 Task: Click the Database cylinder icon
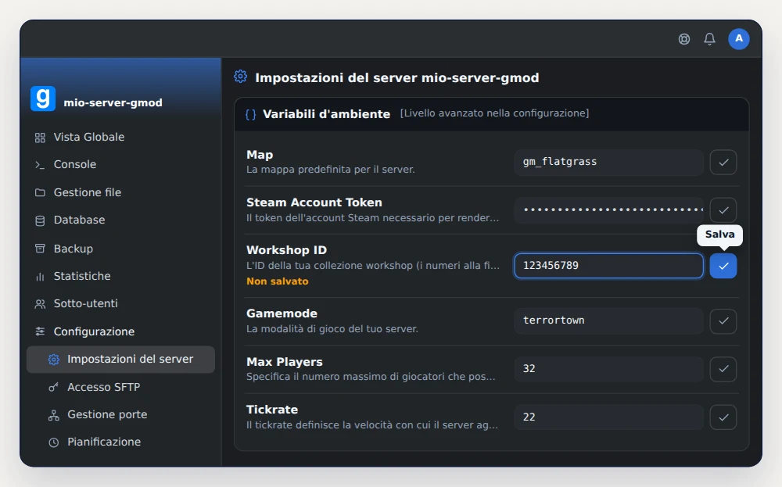point(40,220)
